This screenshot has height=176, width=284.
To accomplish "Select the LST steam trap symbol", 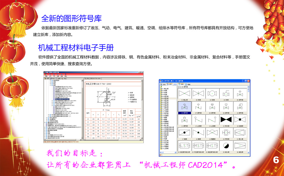I will (185, 146).
